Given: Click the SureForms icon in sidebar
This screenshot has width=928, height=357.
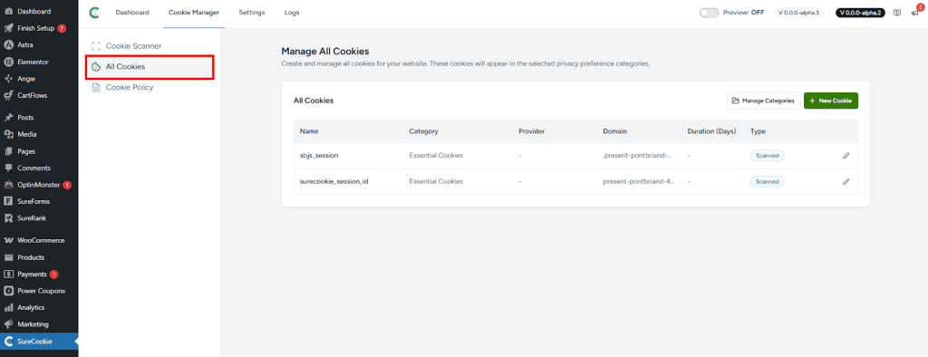Looking at the screenshot, I should [8, 201].
